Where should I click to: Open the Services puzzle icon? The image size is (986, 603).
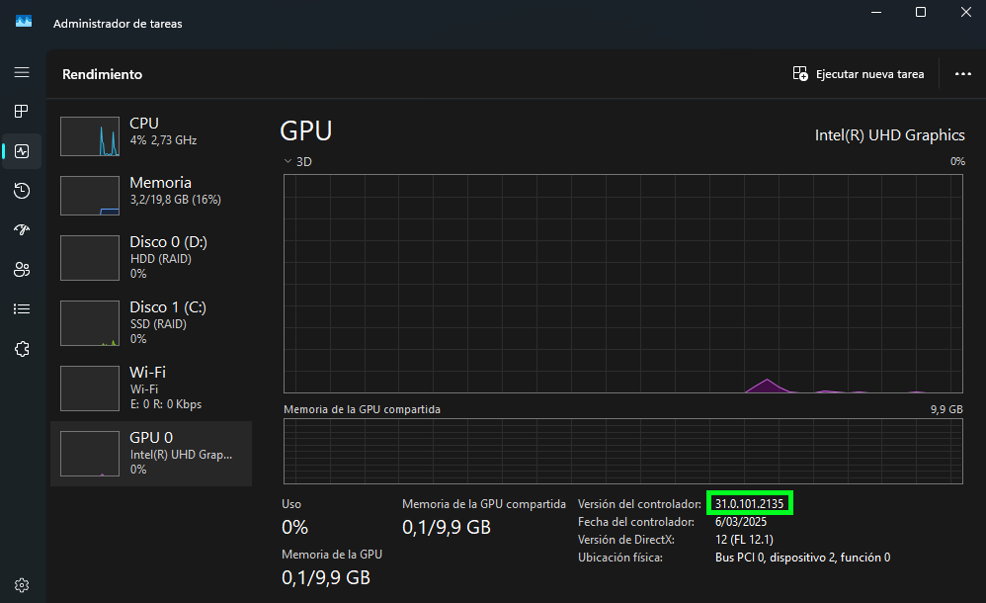tap(22, 348)
